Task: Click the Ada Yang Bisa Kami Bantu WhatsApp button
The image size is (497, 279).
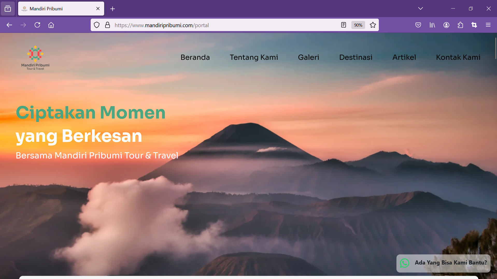Action: click(443, 263)
